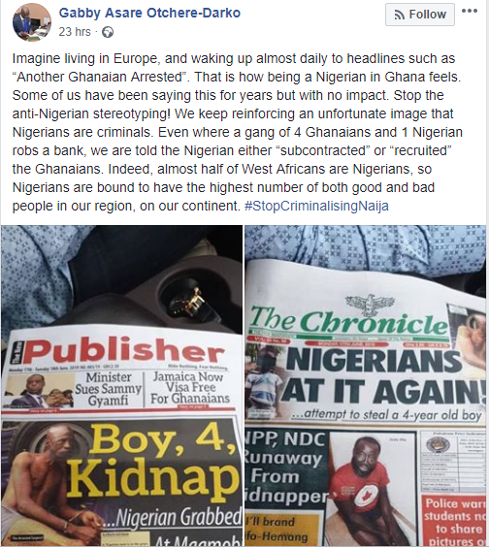
Task: Click the eagle emblem above The Chronicle
Action: point(370,304)
